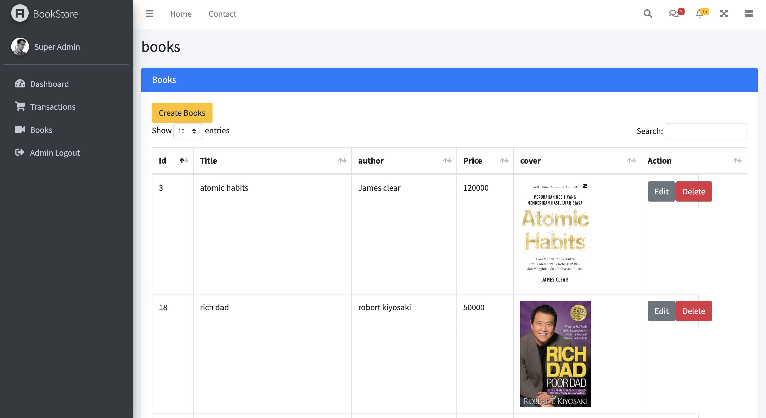766x418 pixels.
Task: Click the table Search input field
Action: [x=706, y=131]
